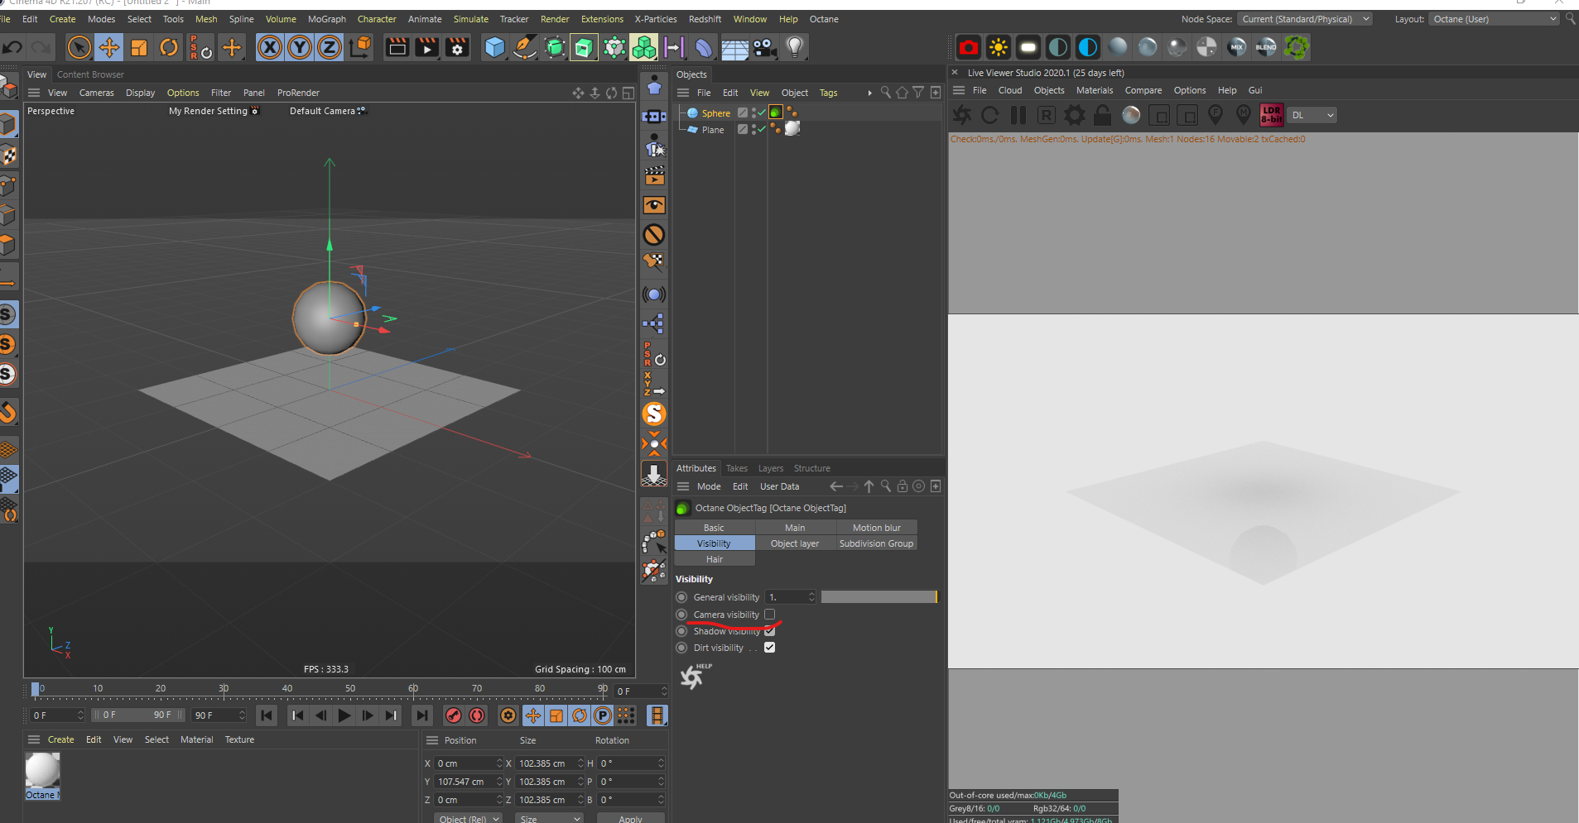Activate the Rotate tool in top toolbar
Viewport: 1579px width, 823px height.
pyautogui.click(x=169, y=47)
